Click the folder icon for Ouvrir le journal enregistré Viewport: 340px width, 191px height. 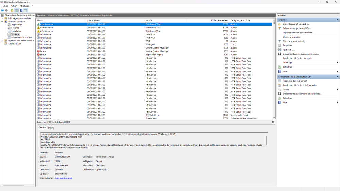[279, 24]
